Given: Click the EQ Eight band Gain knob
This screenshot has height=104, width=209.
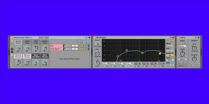Looking at the screenshot, I should pyautogui.click(x=97, y=54).
